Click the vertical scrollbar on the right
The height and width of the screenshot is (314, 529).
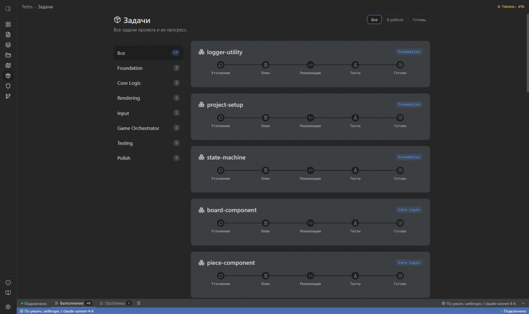click(x=527, y=53)
